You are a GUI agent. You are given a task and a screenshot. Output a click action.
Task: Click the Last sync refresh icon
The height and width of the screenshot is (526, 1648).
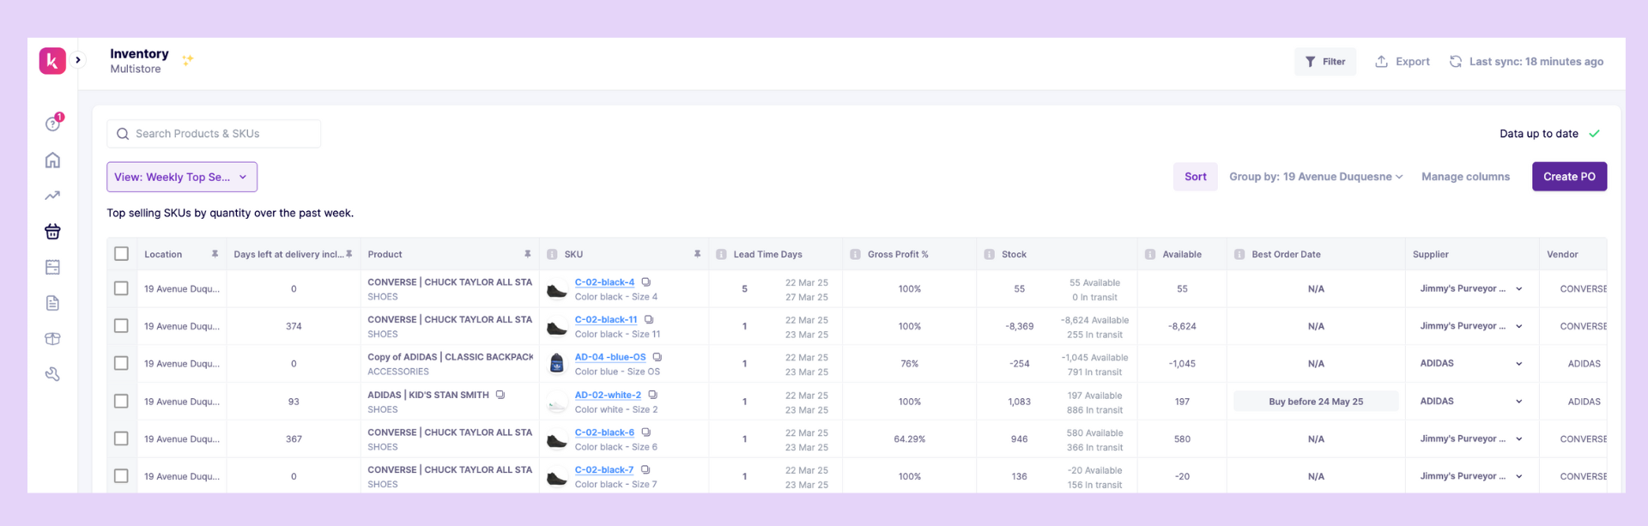[1456, 62]
